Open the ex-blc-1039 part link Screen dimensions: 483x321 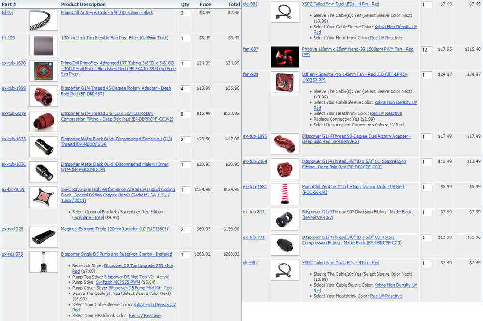pyautogui.click(x=13, y=190)
